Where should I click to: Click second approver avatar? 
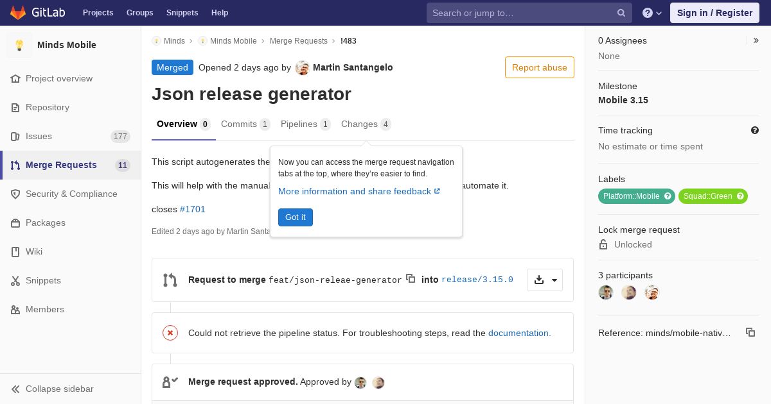coord(378,382)
